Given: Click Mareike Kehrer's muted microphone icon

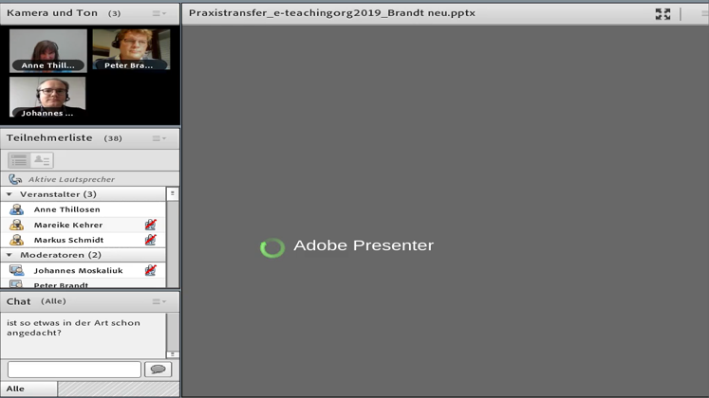Looking at the screenshot, I should click(x=150, y=225).
